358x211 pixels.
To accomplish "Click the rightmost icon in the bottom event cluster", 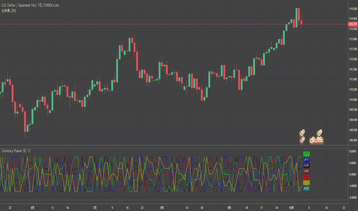I will [321, 141].
